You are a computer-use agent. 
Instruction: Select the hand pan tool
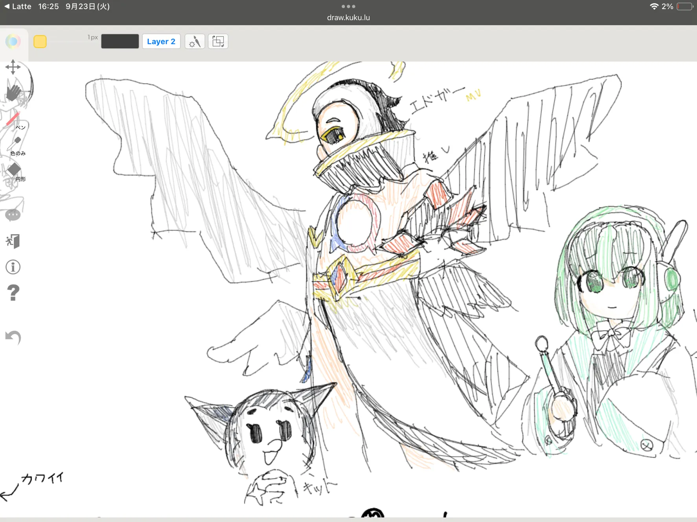[13, 93]
